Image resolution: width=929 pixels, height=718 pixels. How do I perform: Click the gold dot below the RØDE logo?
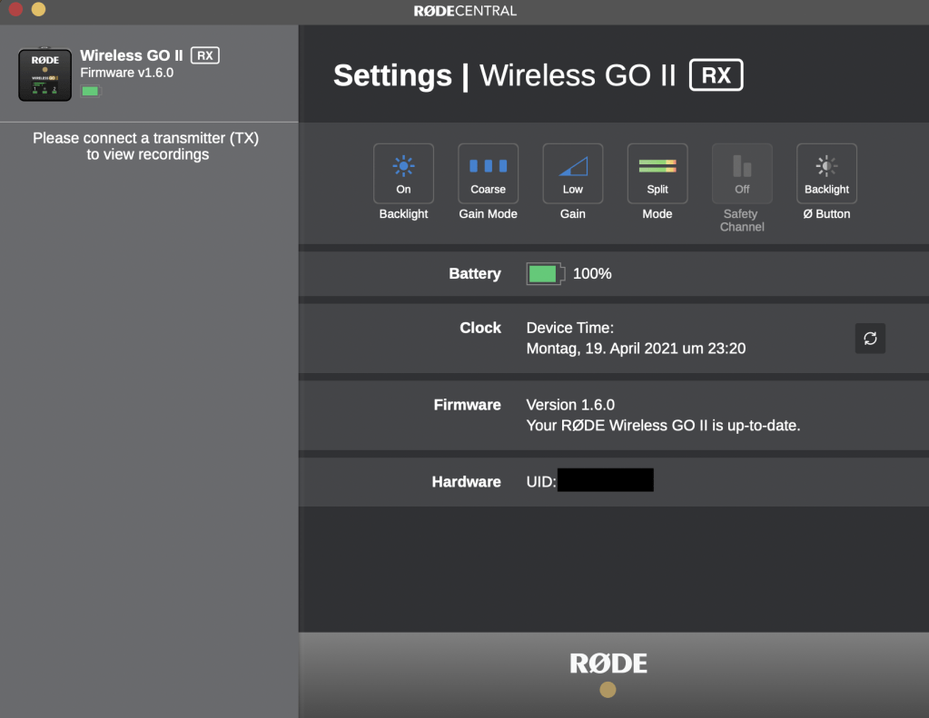point(608,690)
